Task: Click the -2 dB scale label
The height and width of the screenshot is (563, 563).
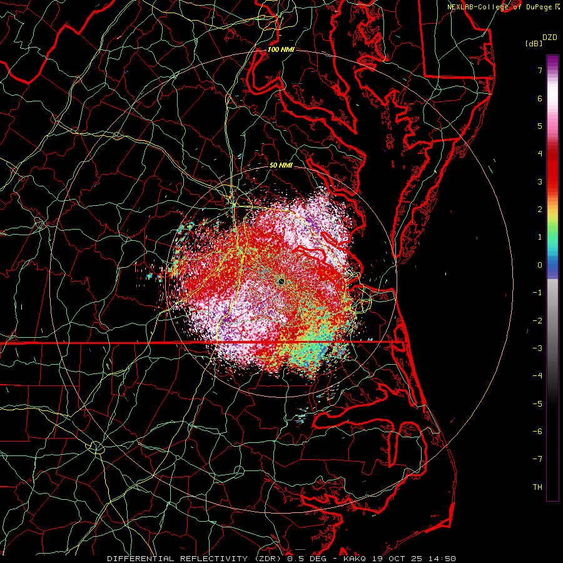Action: tap(537, 321)
